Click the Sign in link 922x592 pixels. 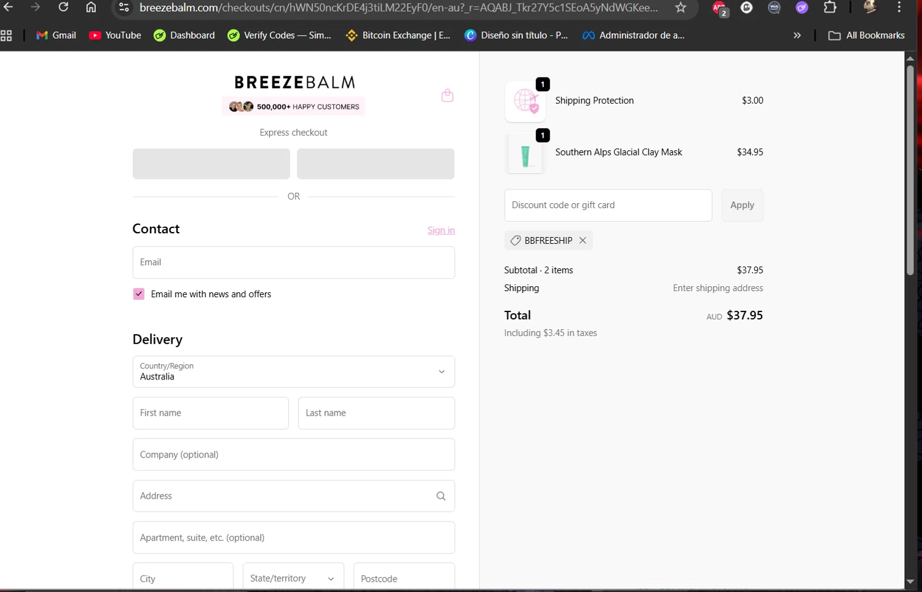click(441, 230)
